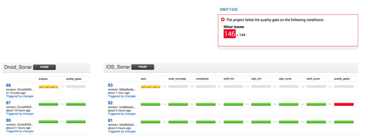Click the Droid_Sonar pipeline title

point(18,67)
